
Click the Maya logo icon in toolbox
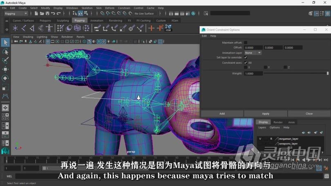pos(5,151)
